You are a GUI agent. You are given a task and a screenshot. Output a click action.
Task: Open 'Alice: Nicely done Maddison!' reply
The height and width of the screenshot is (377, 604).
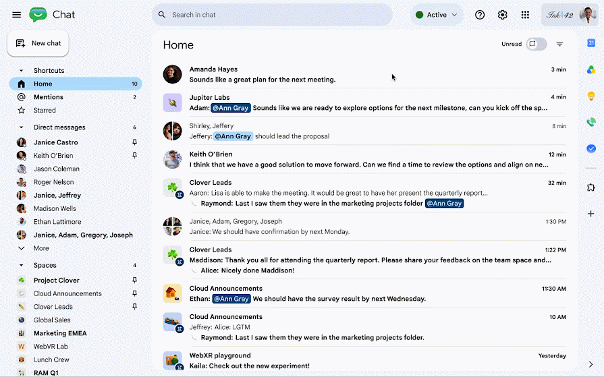tap(247, 270)
